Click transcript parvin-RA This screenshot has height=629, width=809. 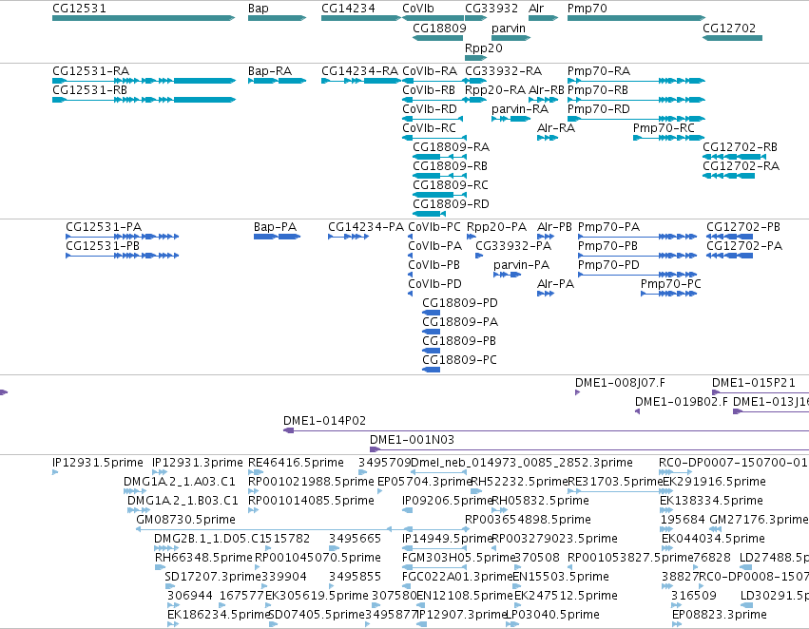[510, 119]
